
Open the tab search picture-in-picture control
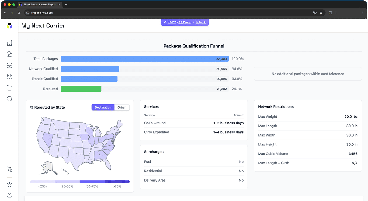point(331,13)
